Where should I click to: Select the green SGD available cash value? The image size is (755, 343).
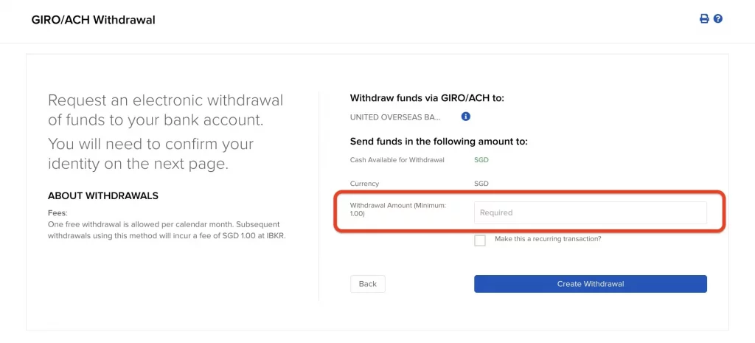[x=481, y=160]
